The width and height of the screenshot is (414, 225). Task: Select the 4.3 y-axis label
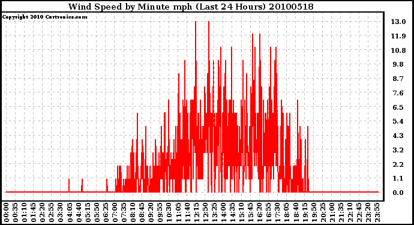coord(398,136)
